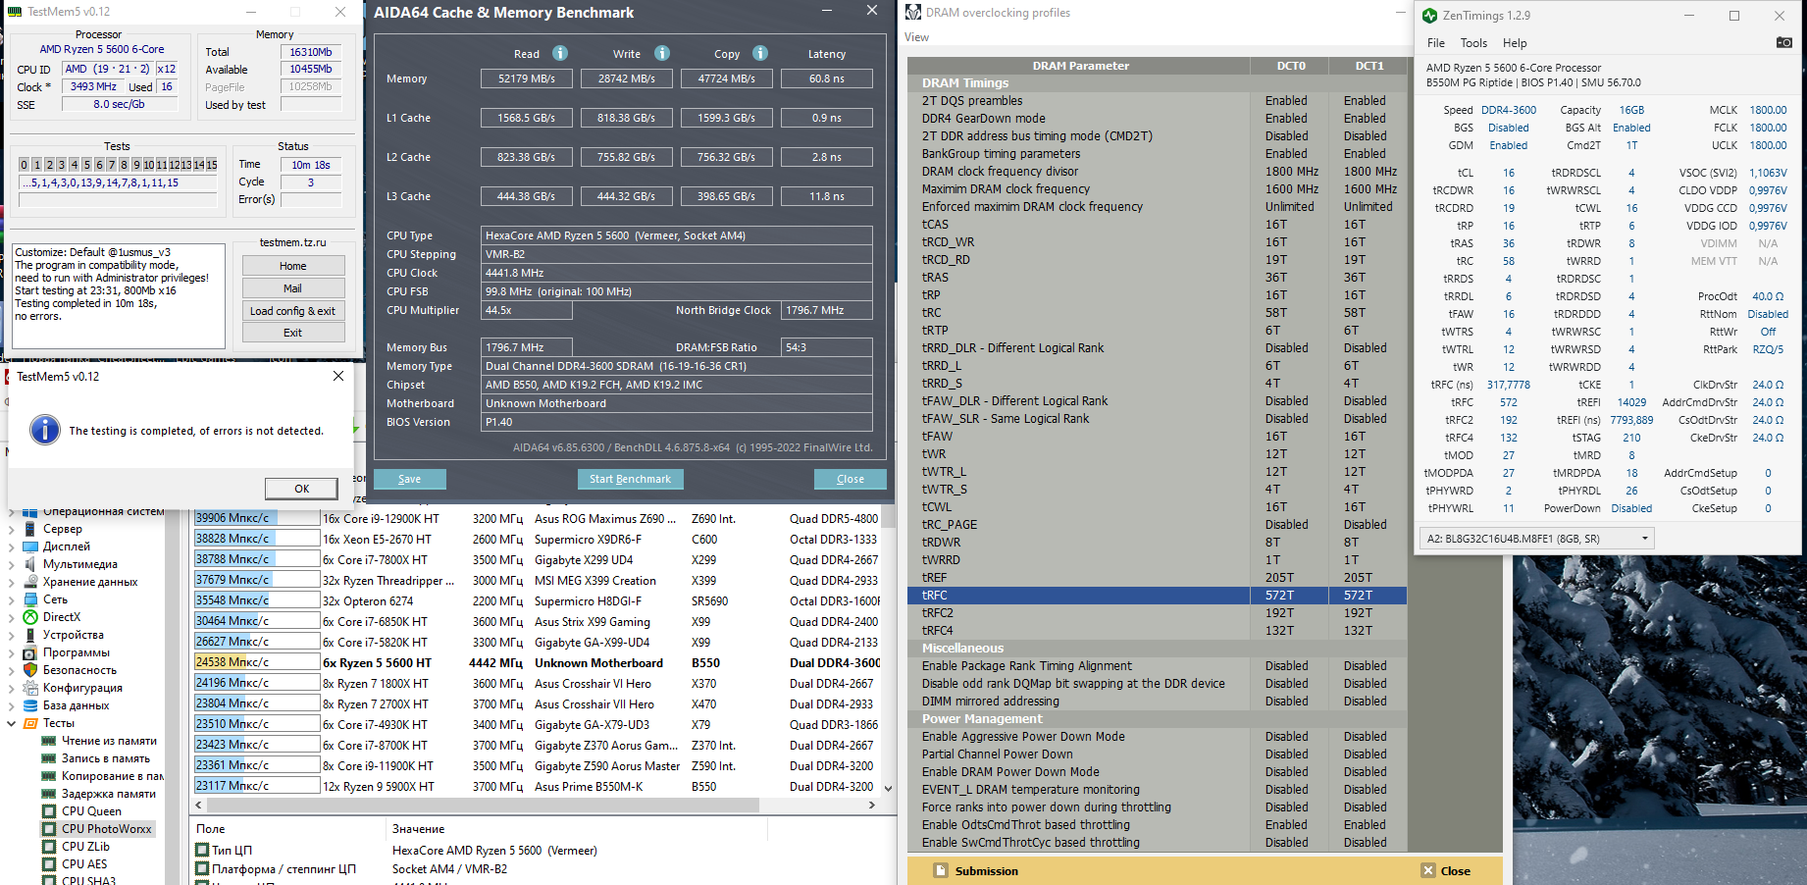1807x885 pixels.
Task: Expand the Дисплей tree node
Action: pos(12,547)
